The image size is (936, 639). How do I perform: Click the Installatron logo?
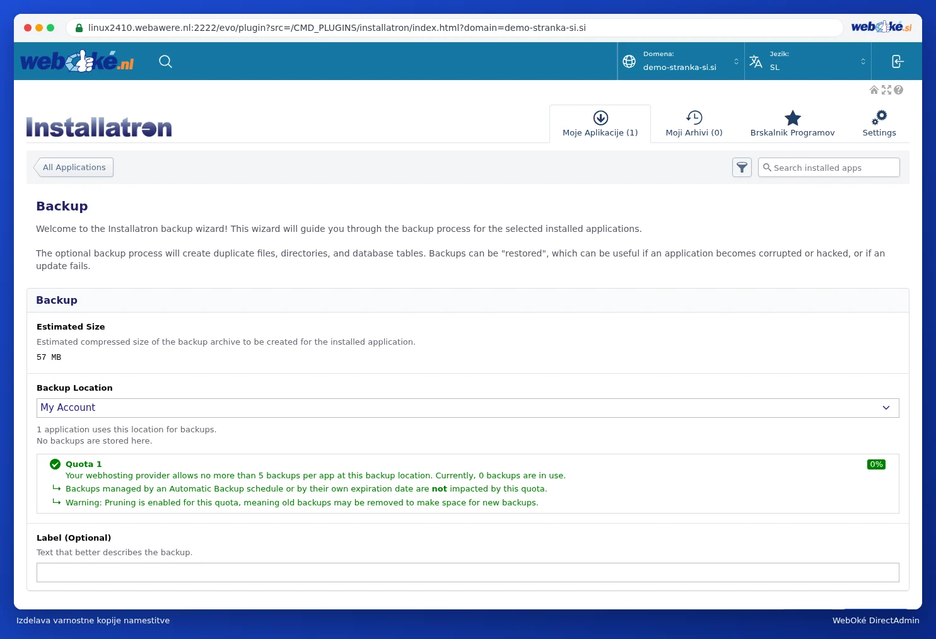99,127
